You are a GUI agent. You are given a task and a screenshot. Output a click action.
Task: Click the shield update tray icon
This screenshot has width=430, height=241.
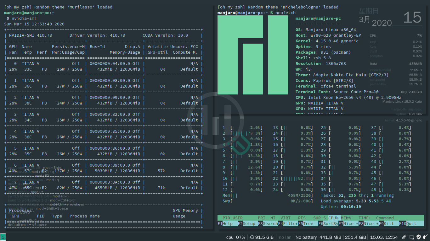(418, 237)
